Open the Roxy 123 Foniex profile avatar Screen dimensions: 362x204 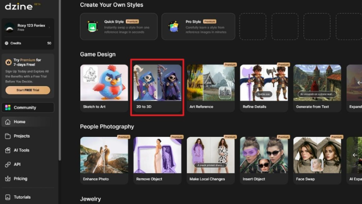coord(9,27)
